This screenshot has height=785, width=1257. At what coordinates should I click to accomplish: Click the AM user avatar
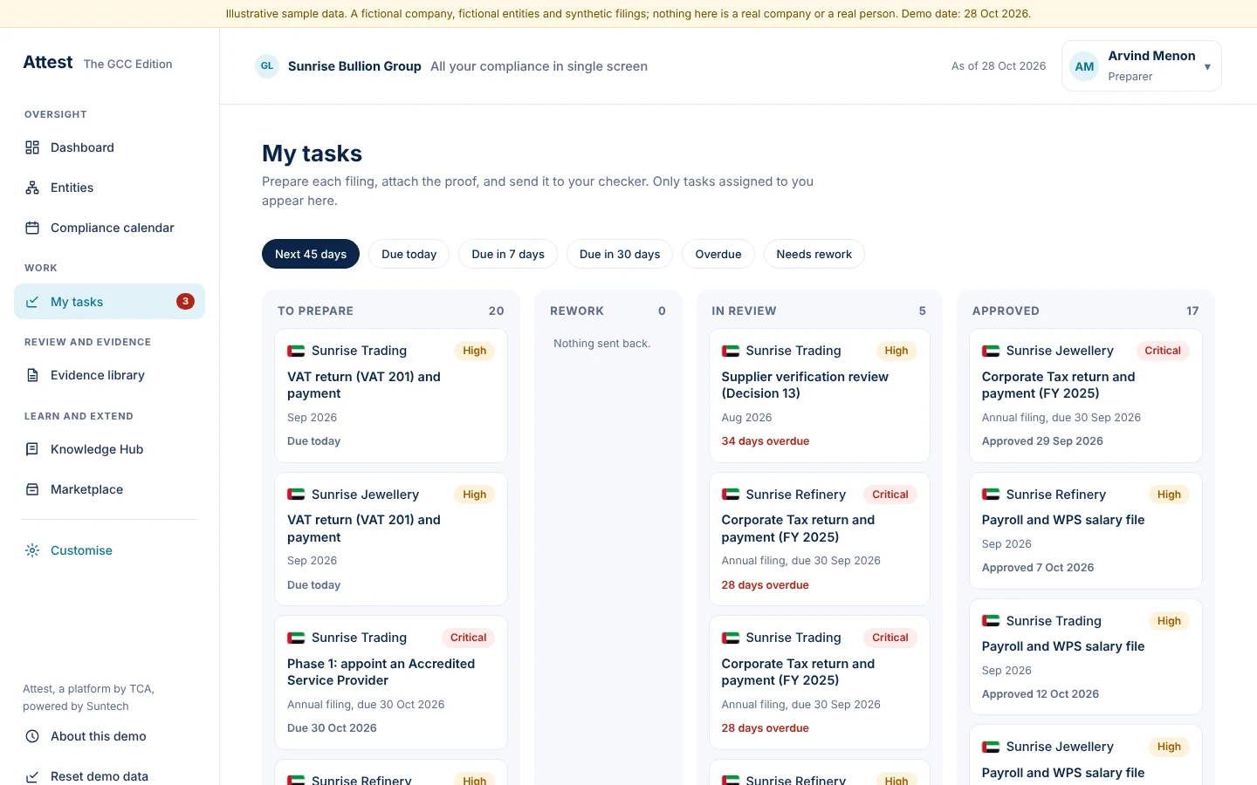tap(1084, 66)
